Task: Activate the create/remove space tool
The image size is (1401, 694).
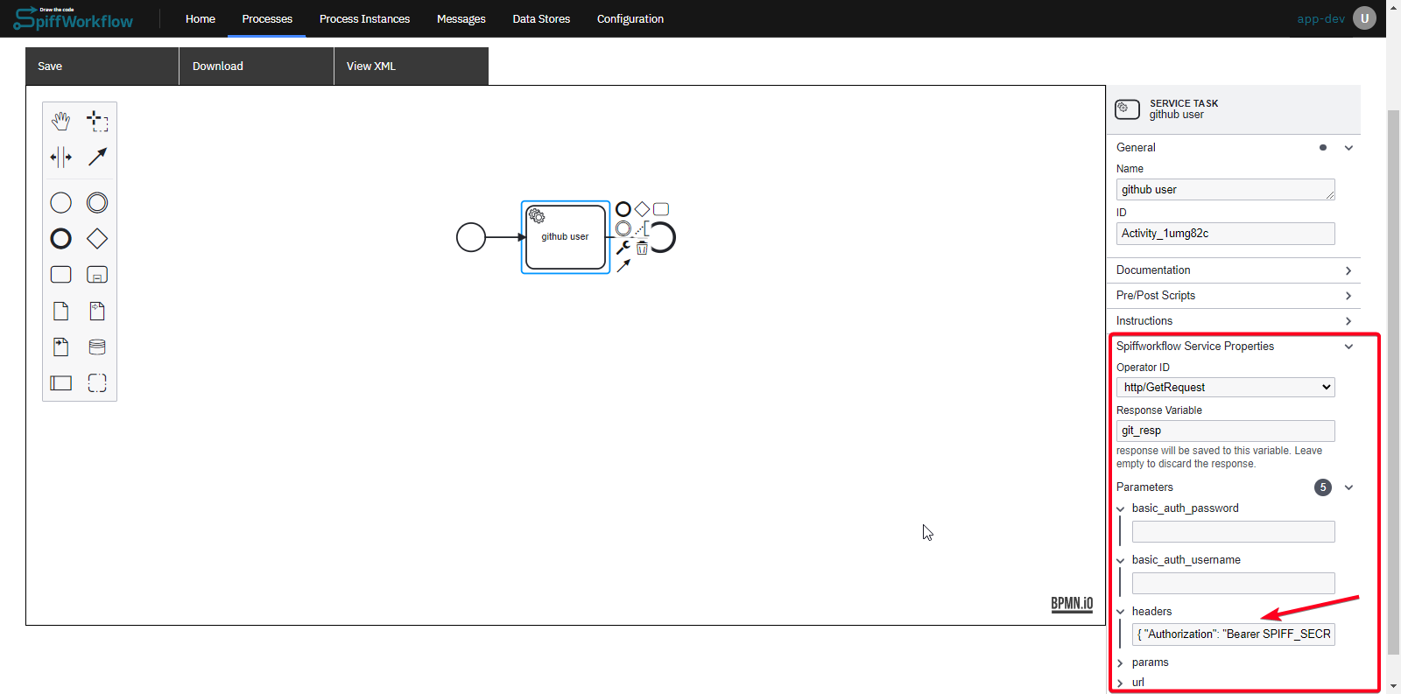Action: [x=60, y=158]
